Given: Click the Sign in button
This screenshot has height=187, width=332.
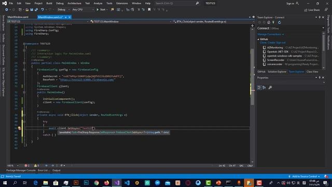Looking at the screenshot, I should (292, 4).
